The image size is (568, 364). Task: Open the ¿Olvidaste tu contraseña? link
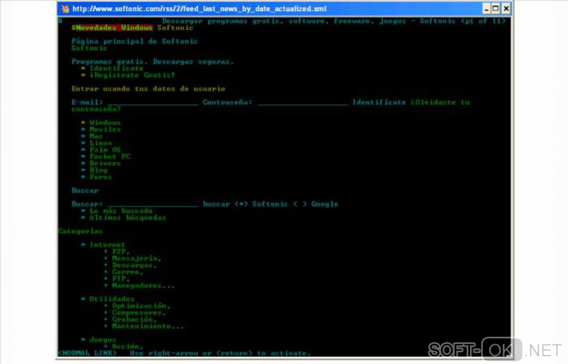pos(440,102)
